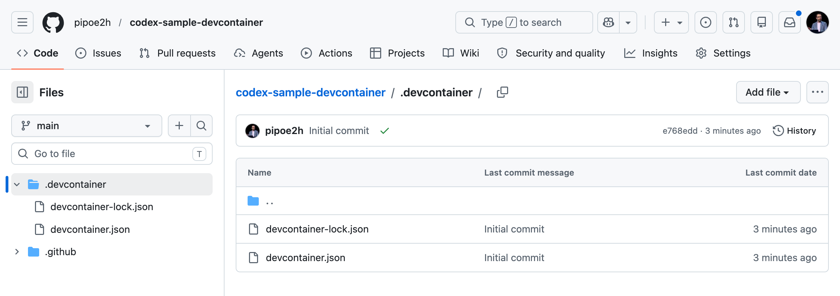Click in the Type / to search field
Image resolution: width=840 pixels, height=296 pixels.
pyautogui.click(x=524, y=22)
